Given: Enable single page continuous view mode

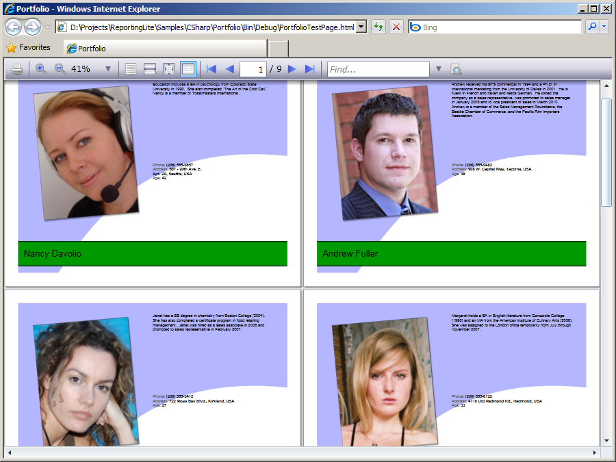Looking at the screenshot, I should (x=131, y=69).
